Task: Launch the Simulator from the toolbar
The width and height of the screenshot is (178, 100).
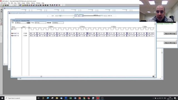Action: (29, 5)
